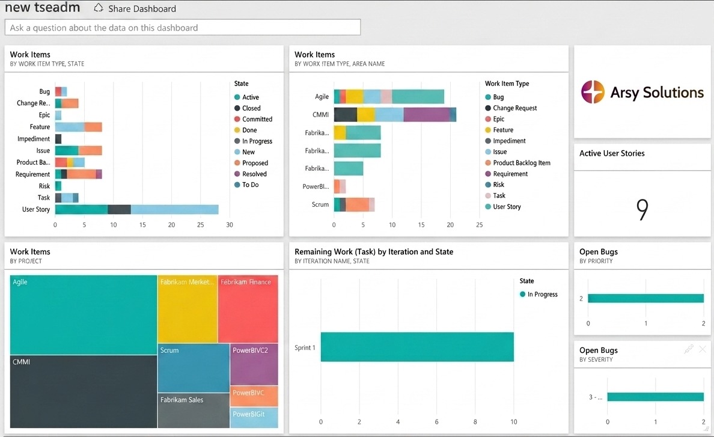
Task: Select Change Request in Work Item Type legend
Action: [x=511, y=108]
